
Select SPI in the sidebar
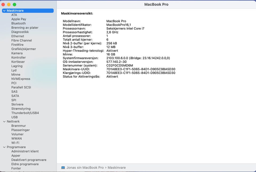14,100
